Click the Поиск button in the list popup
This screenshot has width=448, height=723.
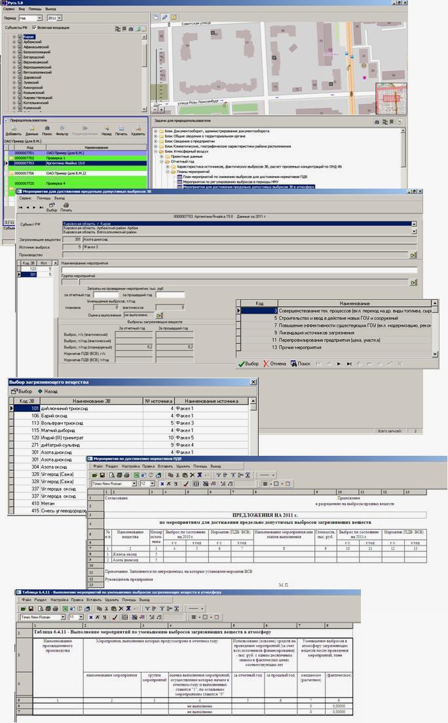301,363
